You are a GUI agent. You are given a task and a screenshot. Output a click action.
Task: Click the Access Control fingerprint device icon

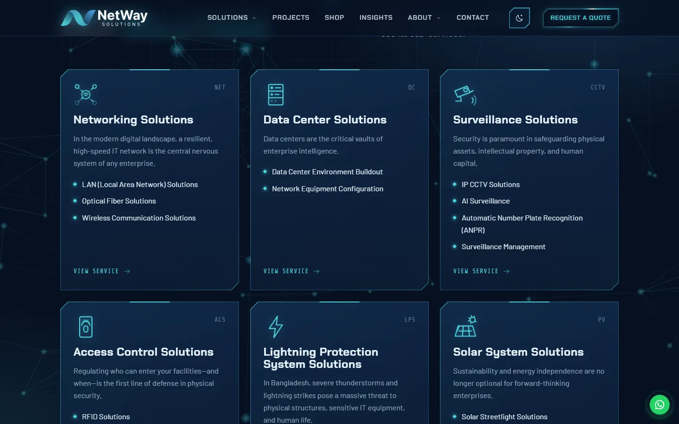pyautogui.click(x=86, y=326)
